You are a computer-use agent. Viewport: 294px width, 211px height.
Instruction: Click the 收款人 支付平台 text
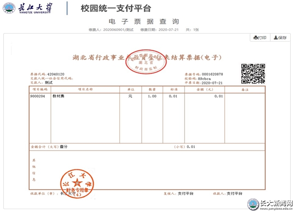tap(228, 193)
